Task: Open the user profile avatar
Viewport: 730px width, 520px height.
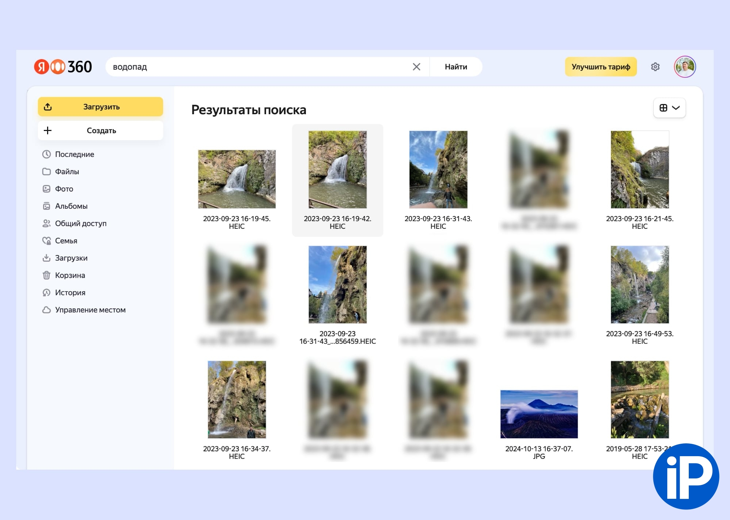Action: click(684, 67)
